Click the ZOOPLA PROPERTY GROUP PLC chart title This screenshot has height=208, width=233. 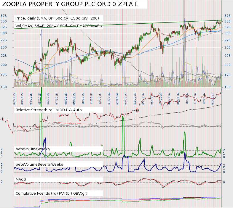coord(70,4)
